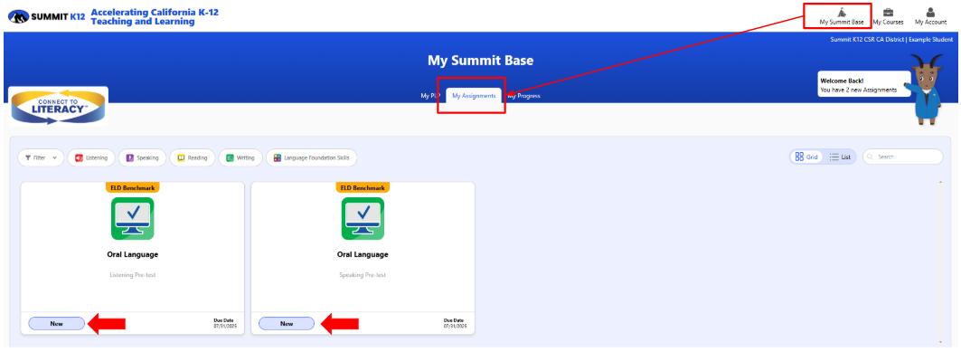Image resolution: width=961 pixels, height=352 pixels.
Task: Open My Summit Base from the header
Action: point(842,16)
